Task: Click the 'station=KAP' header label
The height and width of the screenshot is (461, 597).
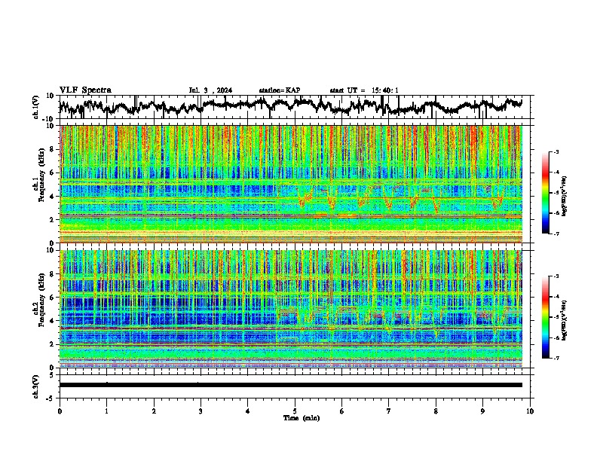Action: [280, 90]
